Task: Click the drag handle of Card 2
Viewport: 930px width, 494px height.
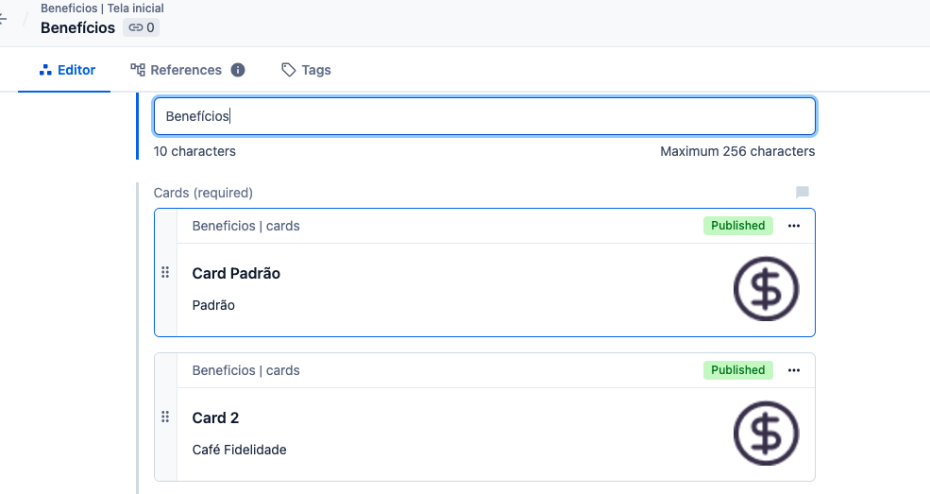Action: tap(165, 417)
